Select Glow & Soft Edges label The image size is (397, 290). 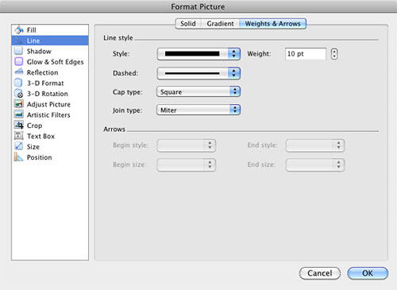55,62
